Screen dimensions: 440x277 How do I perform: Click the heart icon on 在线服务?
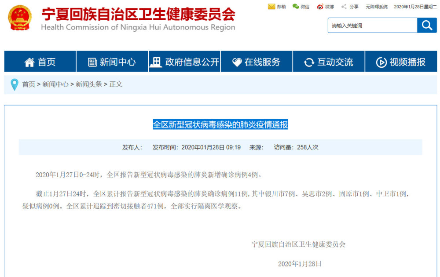coord(237,62)
